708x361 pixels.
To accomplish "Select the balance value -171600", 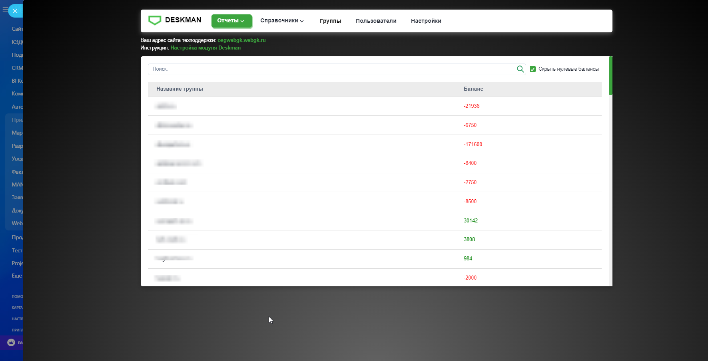I will [x=473, y=144].
